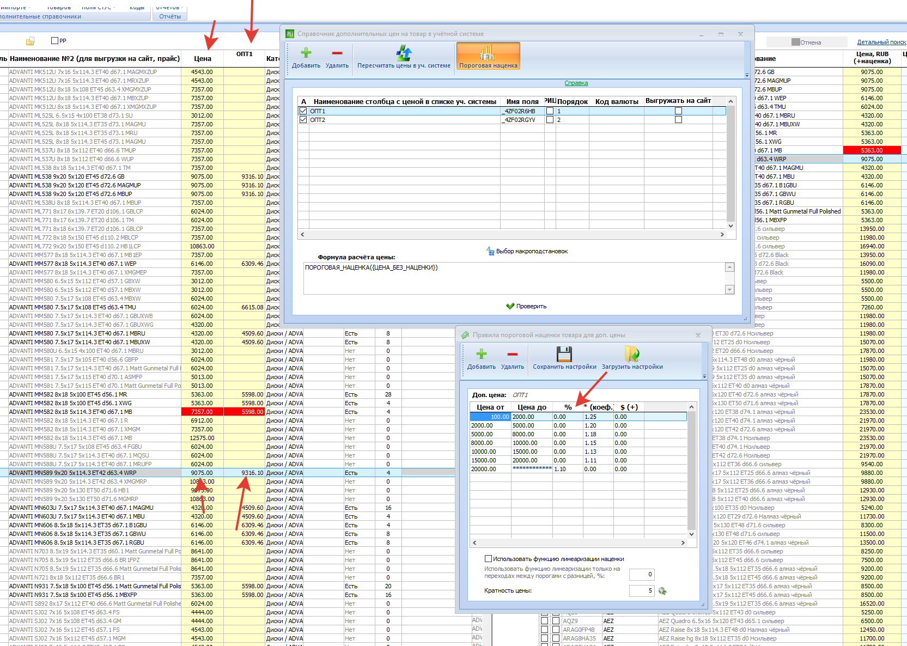Enable Использовать функцию линеаризации наценки checkbox

coord(489,558)
